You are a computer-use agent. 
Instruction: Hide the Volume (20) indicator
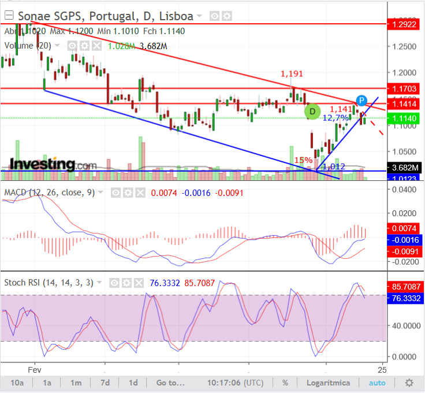tap(72, 46)
